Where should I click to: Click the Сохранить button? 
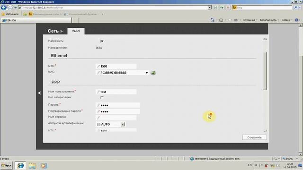click(255, 137)
